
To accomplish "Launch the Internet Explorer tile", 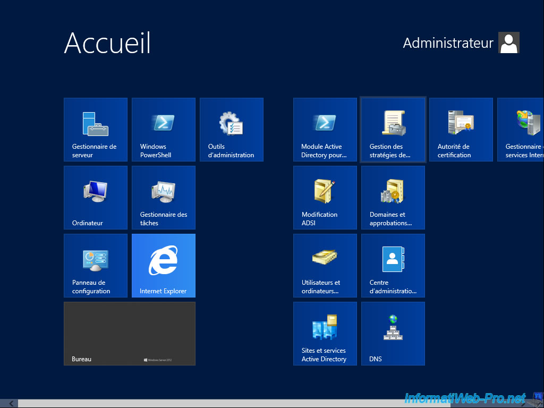I will pyautogui.click(x=164, y=266).
